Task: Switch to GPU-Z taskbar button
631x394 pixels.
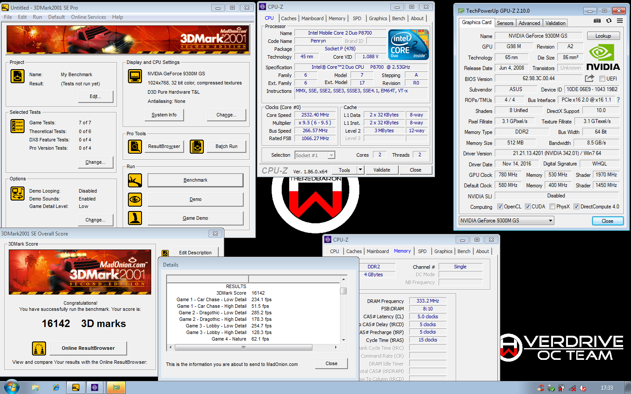Action: click(x=116, y=388)
